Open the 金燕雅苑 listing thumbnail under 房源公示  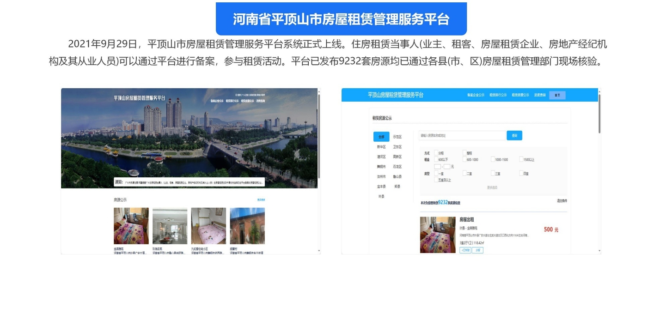[x=131, y=226]
